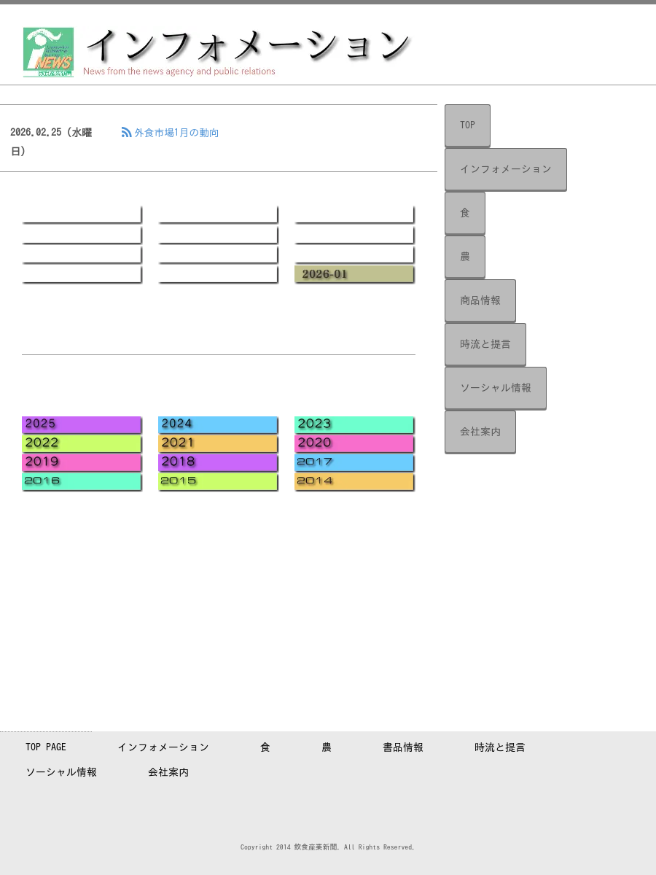Viewport: 656px width, 875px height.
Task: Click the RSS feed icon
Action: coord(127,133)
